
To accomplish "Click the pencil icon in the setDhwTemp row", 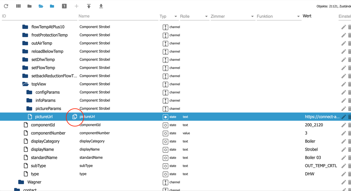I will click(x=344, y=60).
